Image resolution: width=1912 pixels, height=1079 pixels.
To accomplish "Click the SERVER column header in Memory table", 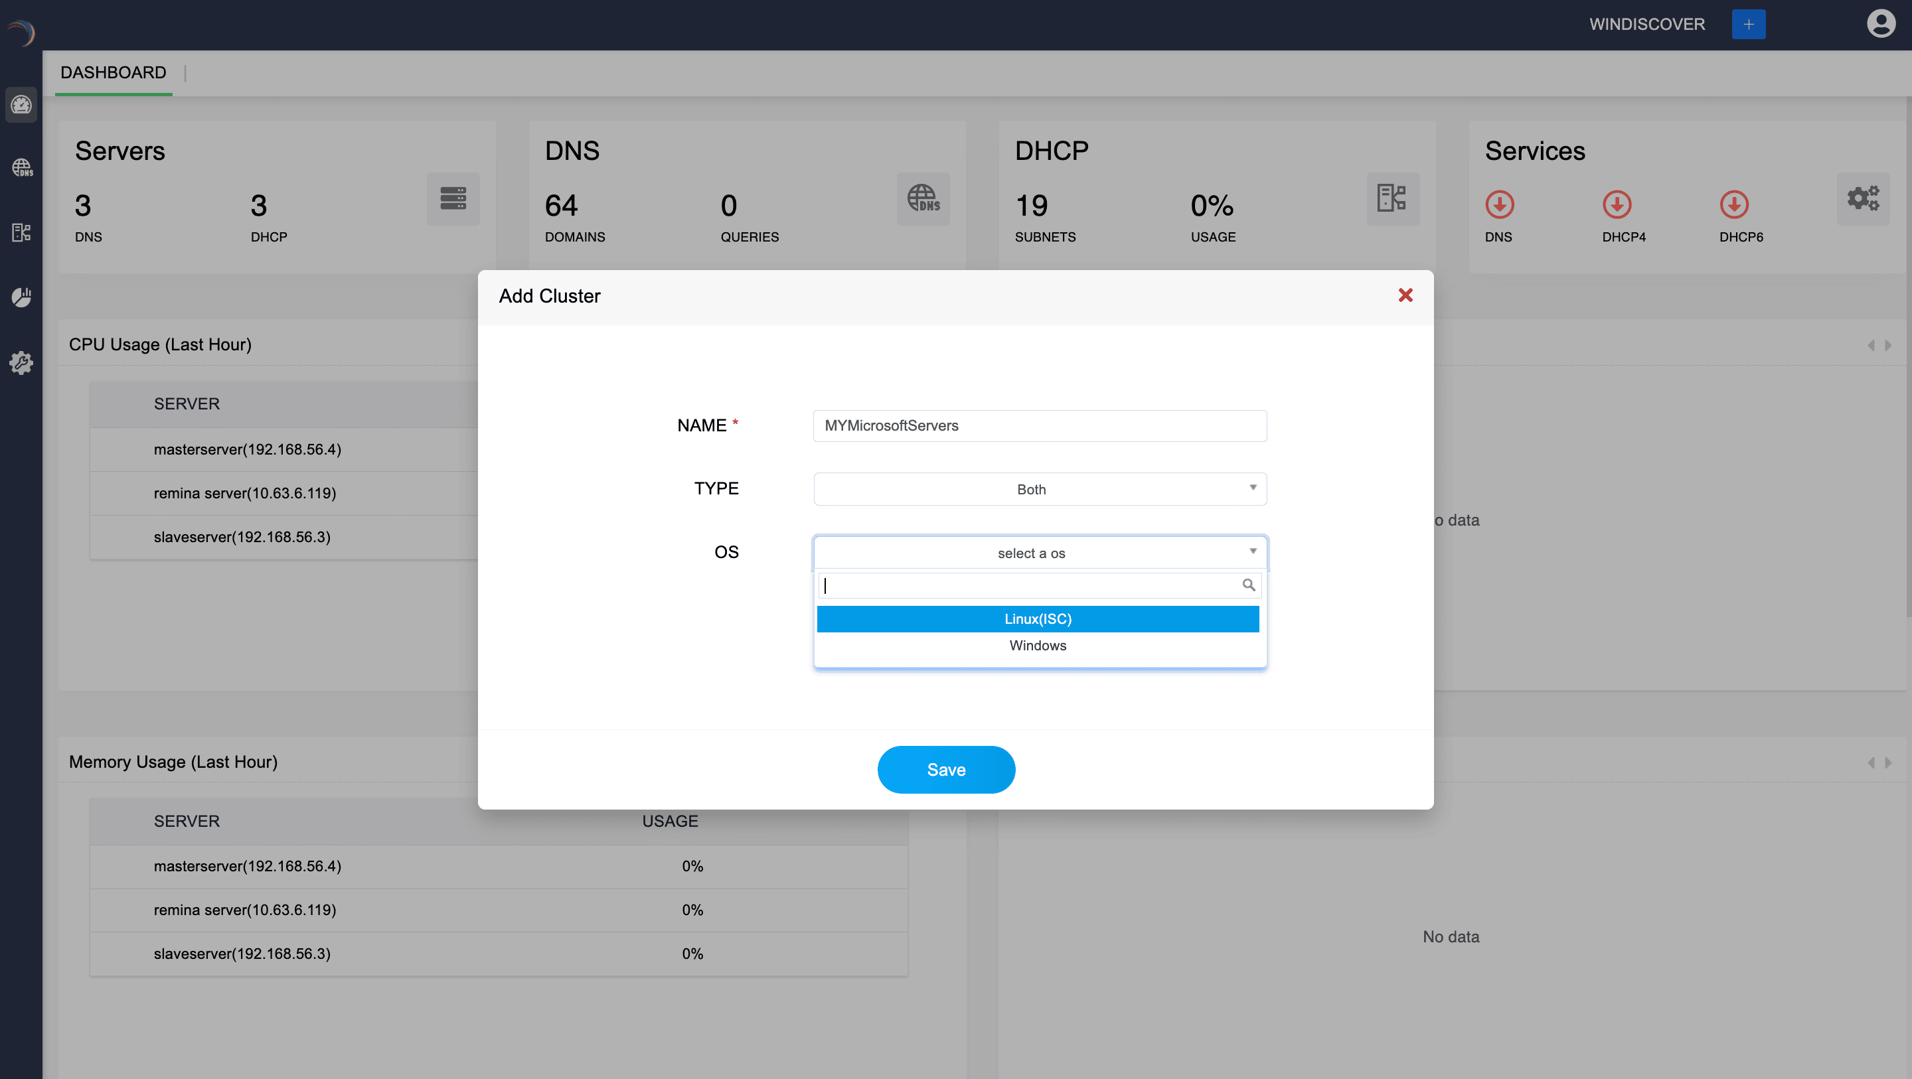I will click(x=187, y=821).
